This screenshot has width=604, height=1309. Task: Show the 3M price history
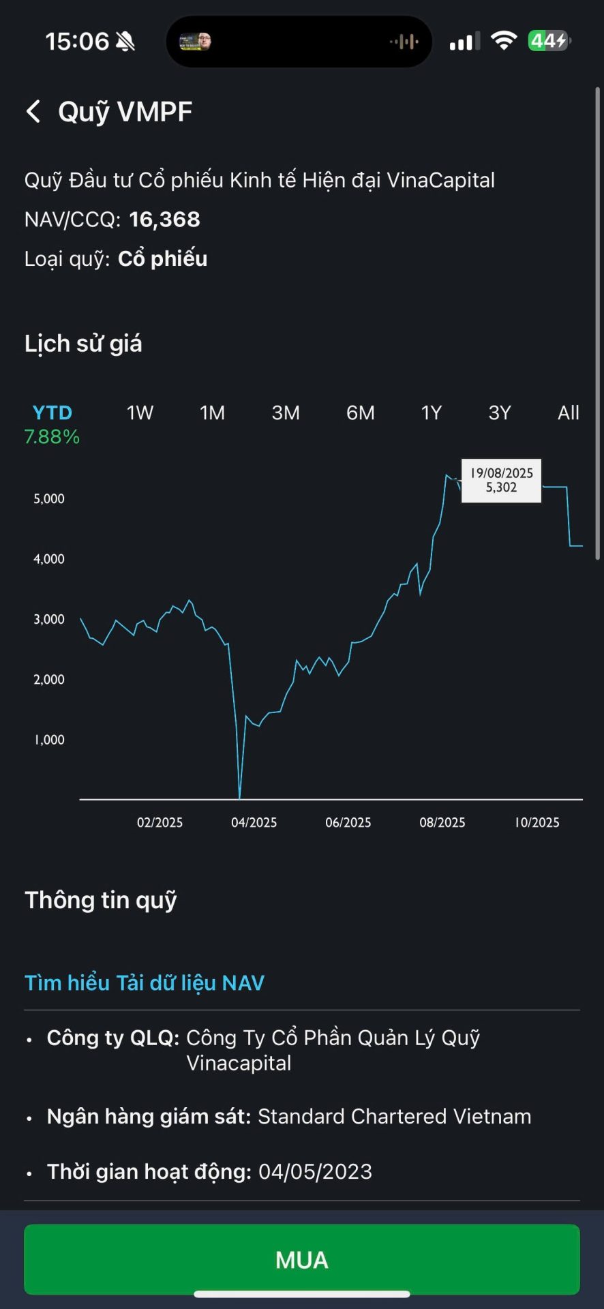tap(286, 412)
